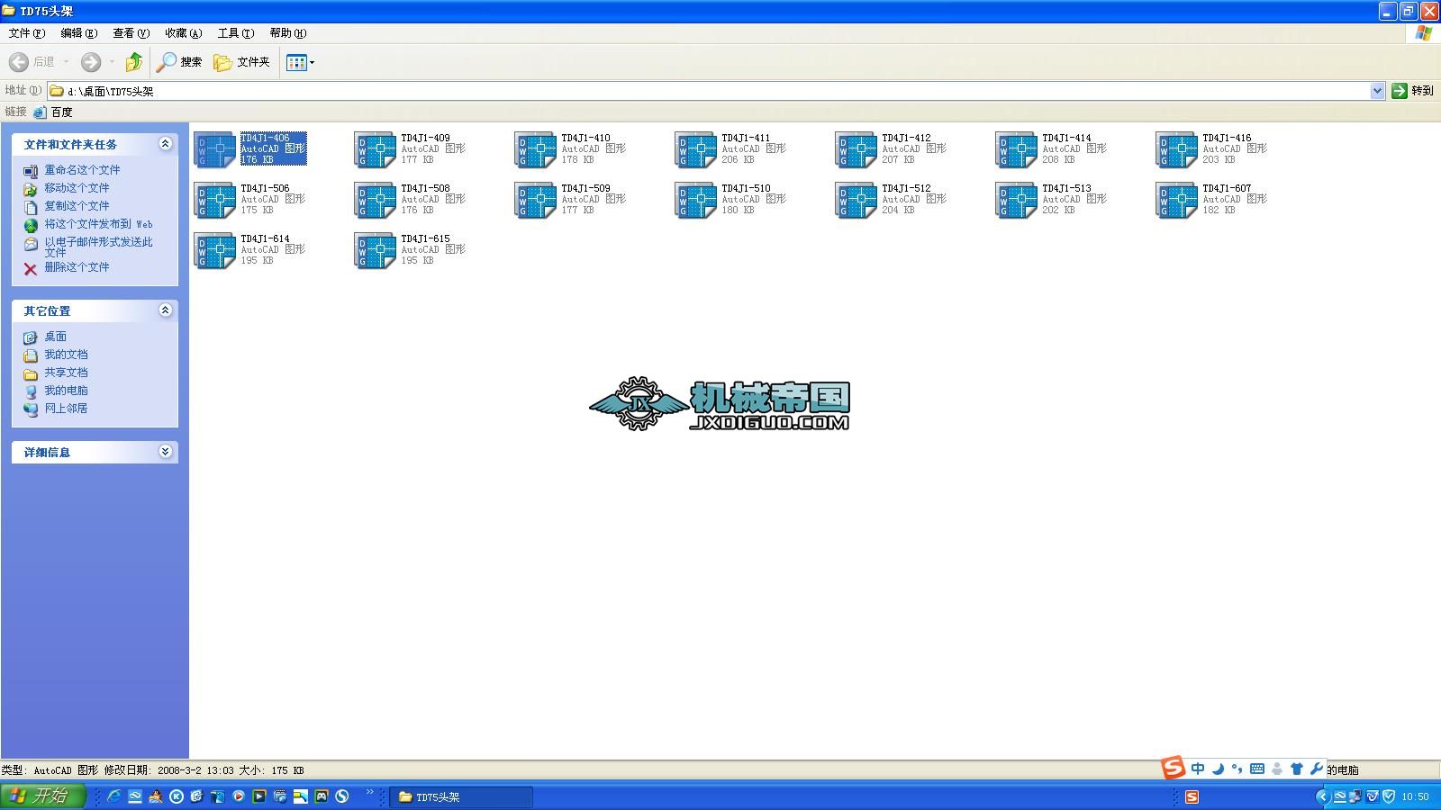Image resolution: width=1441 pixels, height=810 pixels.
Task: Open the 帮助(H) menu
Action: coord(288,33)
